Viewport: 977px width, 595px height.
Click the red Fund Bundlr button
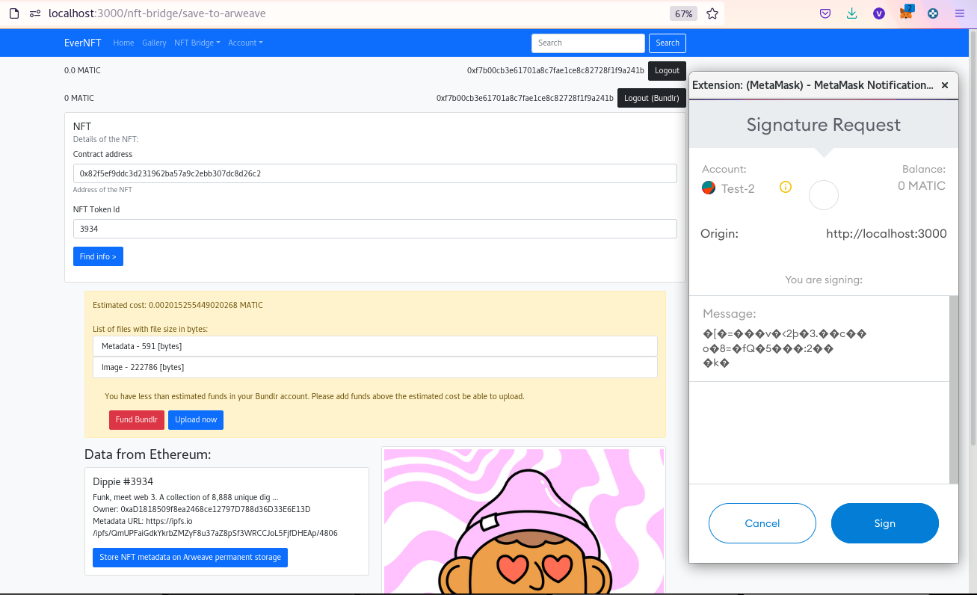coord(136,419)
